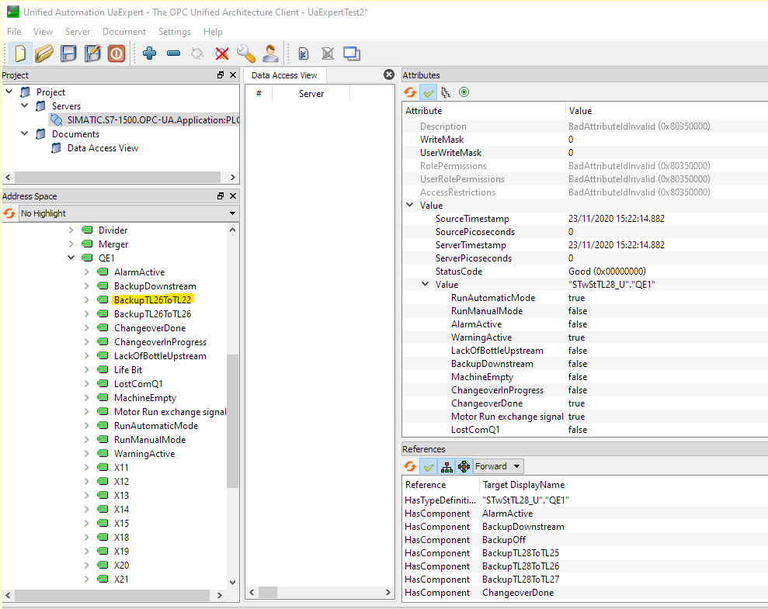Click the Attribute column header
Viewport: 768px width, 609px height.
click(x=484, y=110)
